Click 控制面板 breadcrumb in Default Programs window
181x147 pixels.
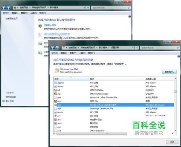[24, 8]
